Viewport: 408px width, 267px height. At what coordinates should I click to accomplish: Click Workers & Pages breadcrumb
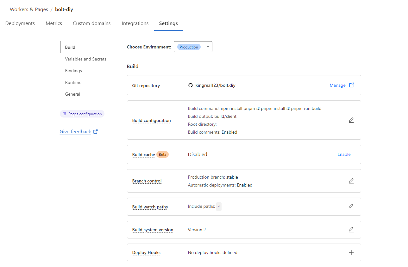[29, 9]
